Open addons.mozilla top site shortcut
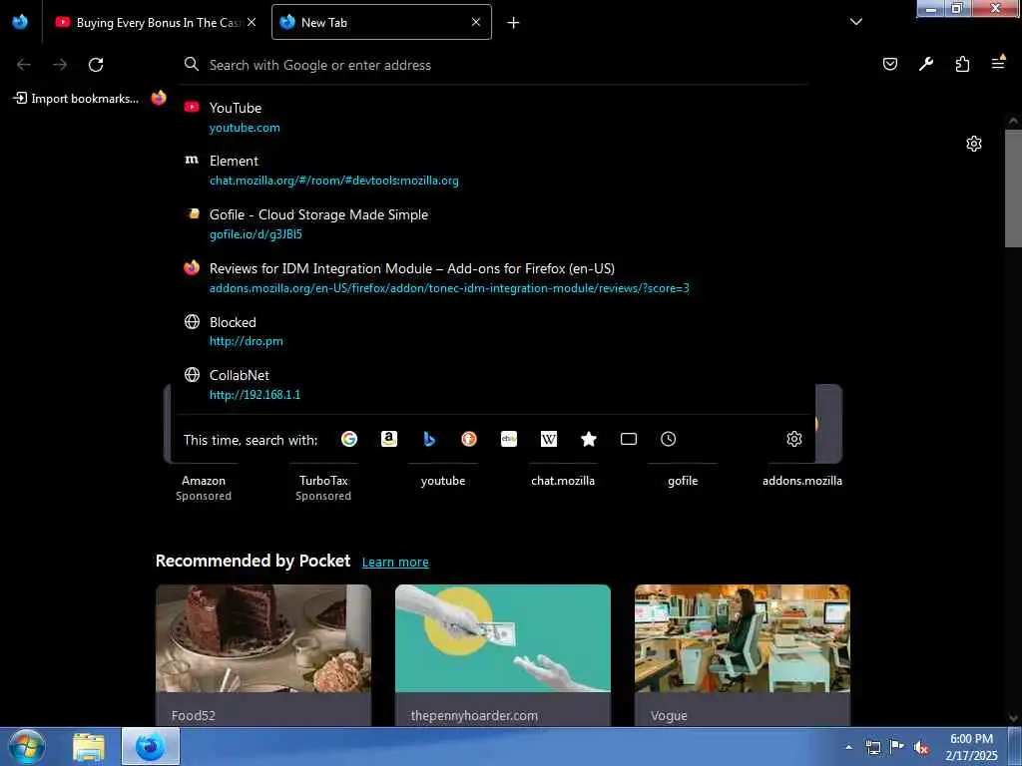Screen dimensions: 1022x766 (x=802, y=481)
